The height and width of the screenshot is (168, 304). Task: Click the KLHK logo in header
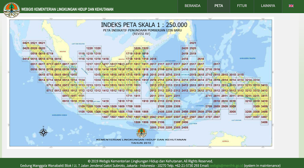[x=12, y=10]
